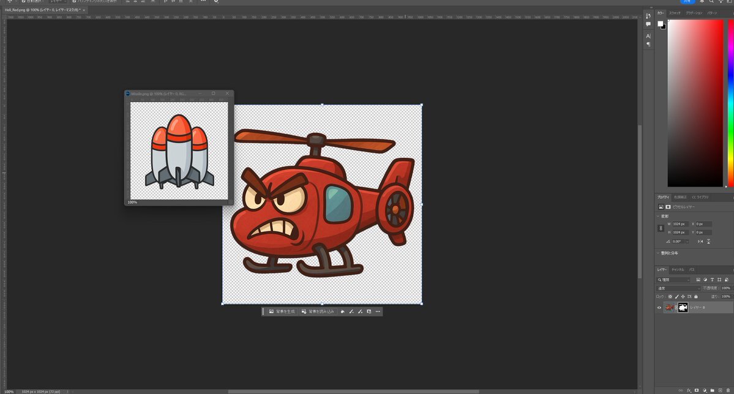Filter layers by type layers icon

pos(712,280)
